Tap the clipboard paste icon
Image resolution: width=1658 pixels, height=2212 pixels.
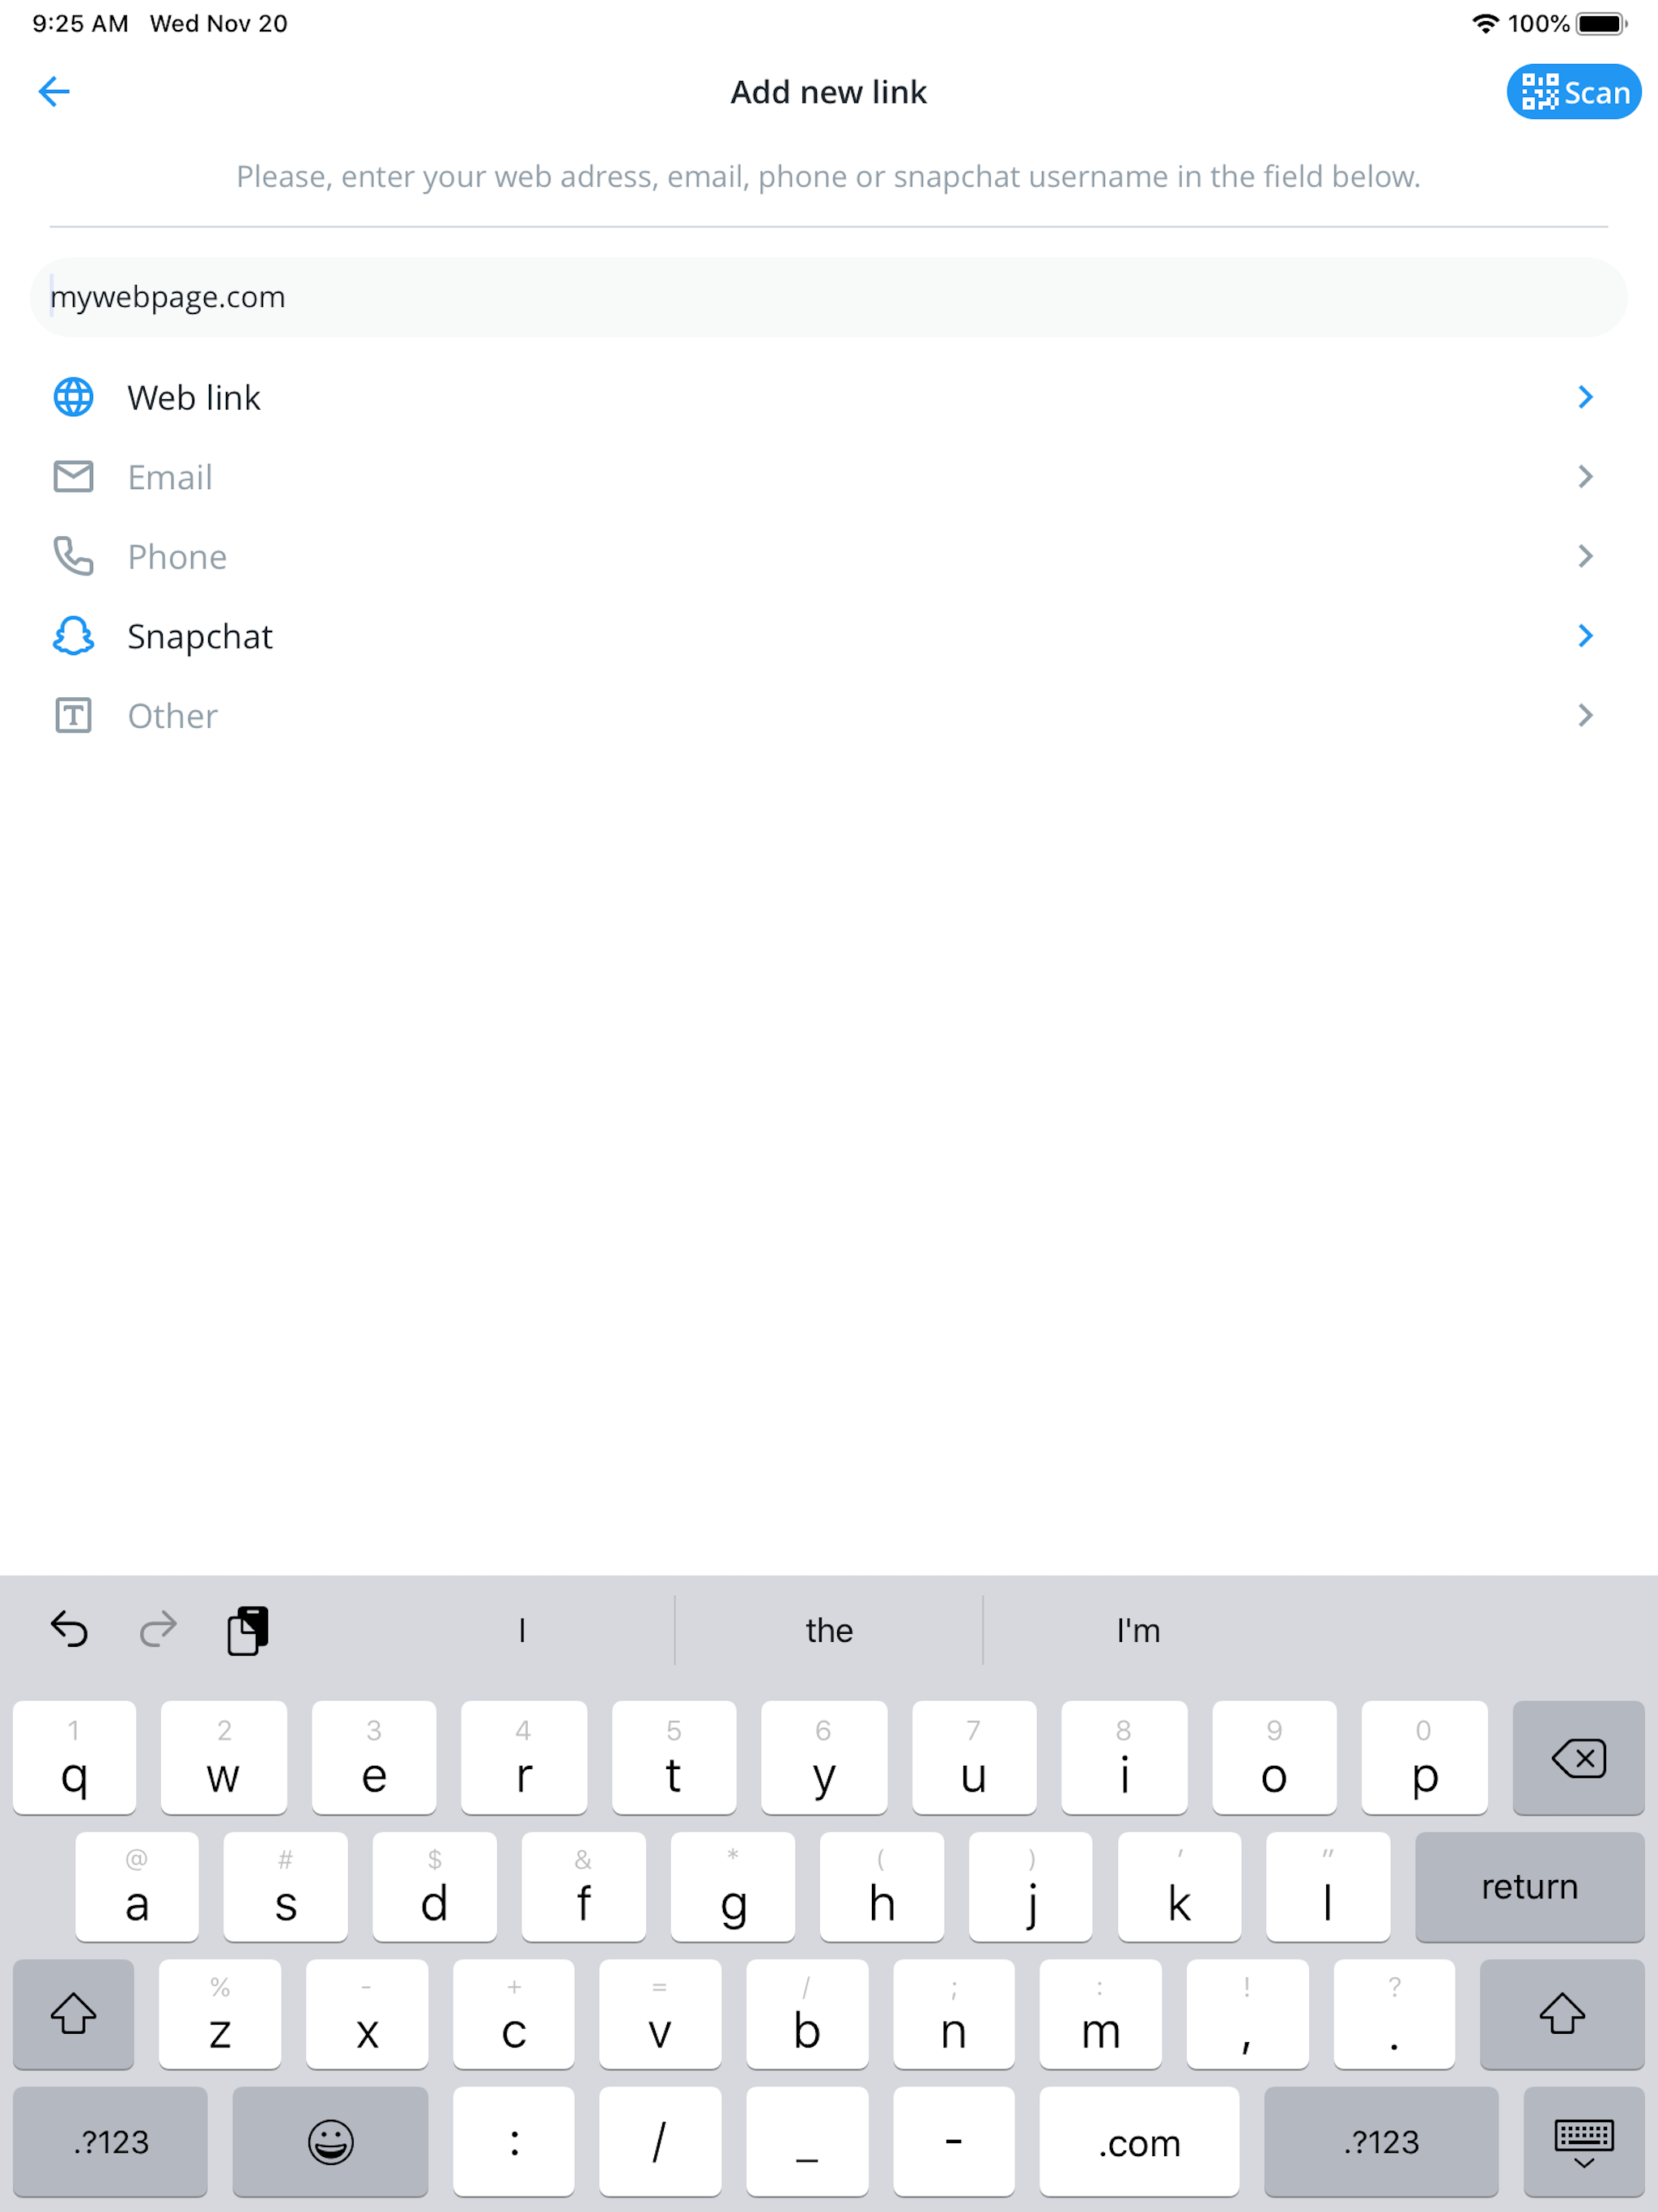pyautogui.click(x=247, y=1630)
